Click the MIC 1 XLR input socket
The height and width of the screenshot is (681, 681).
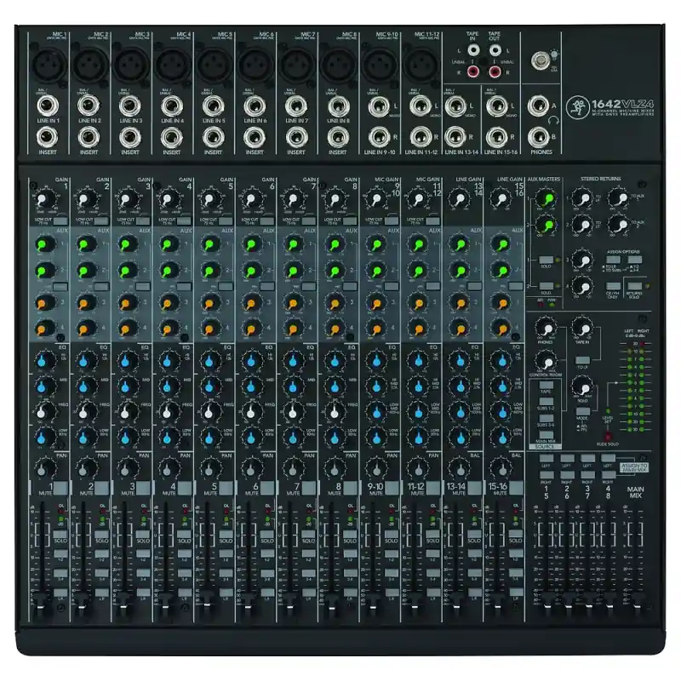pos(49,66)
